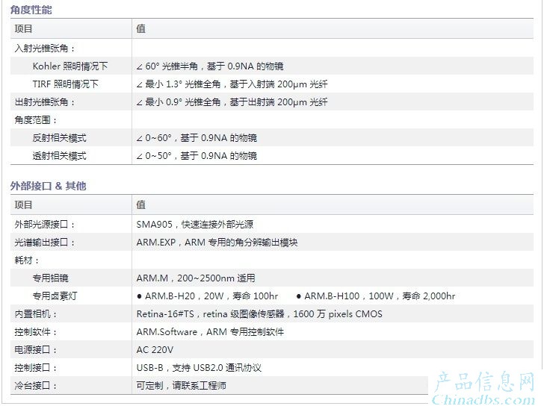Viewport: 544px width, 406px height.
Task: Select the USB-B，支持 USB2.0 通讯协议 value
Action: [199, 368]
